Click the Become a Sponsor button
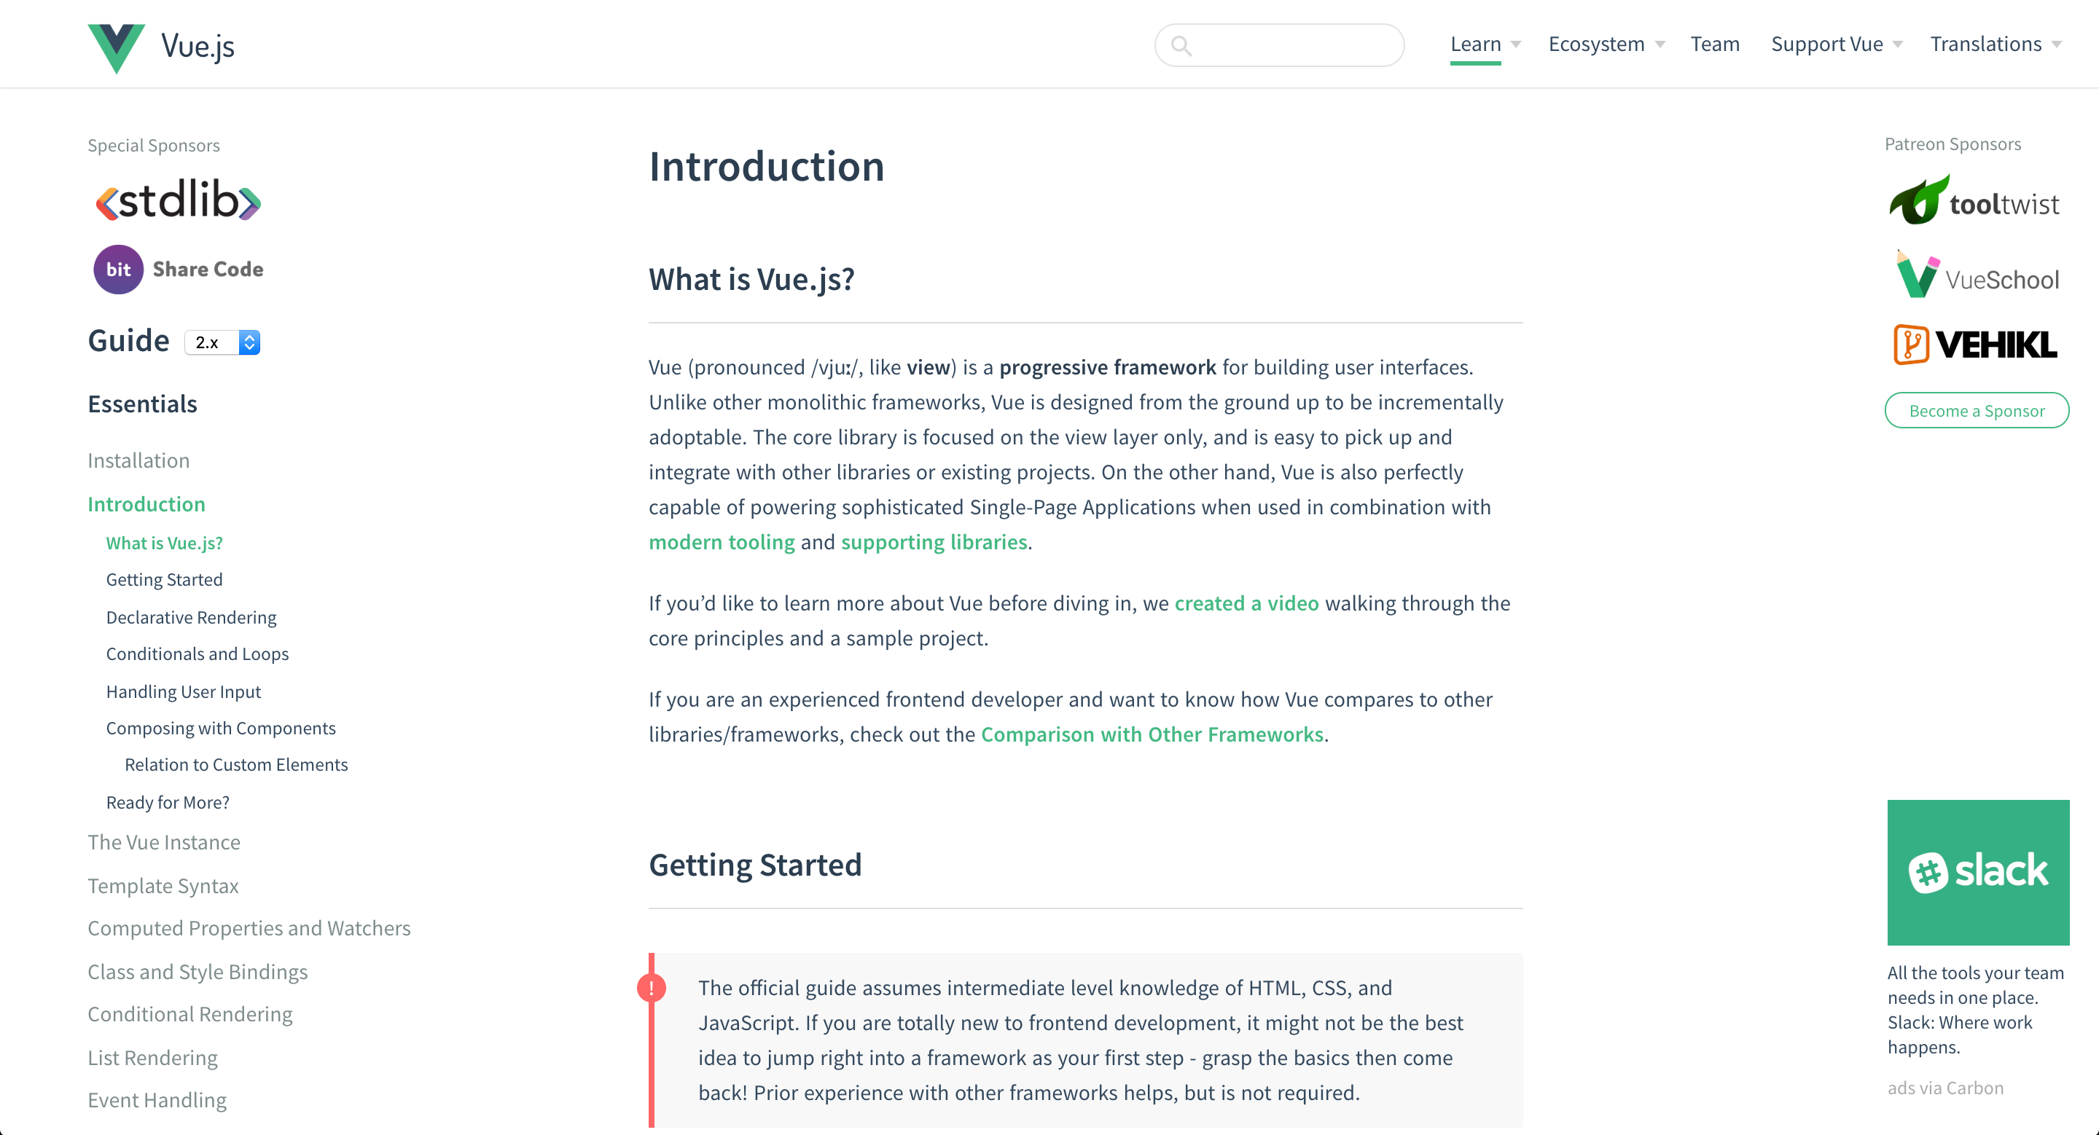 point(1977,410)
